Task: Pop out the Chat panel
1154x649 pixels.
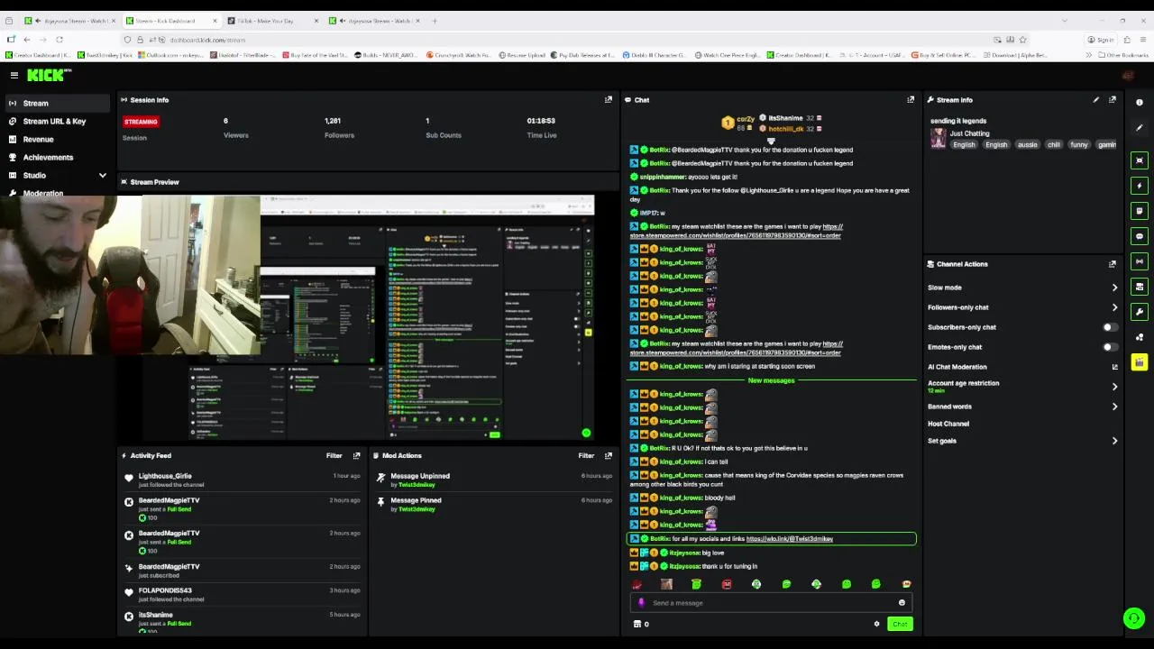Action: coord(911,100)
